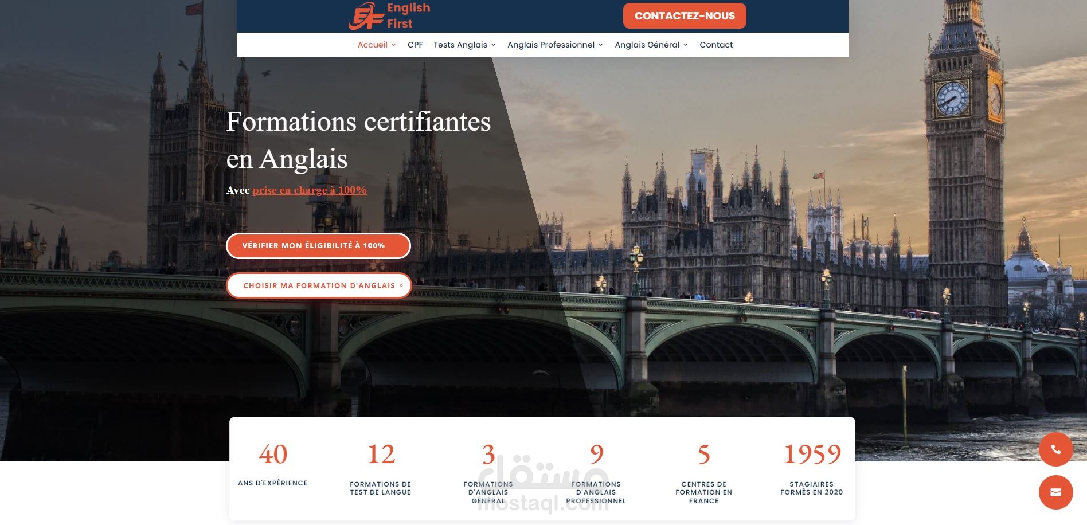The image size is (1087, 525).
Task: Click the '5' centres counter
Action: coord(704,455)
